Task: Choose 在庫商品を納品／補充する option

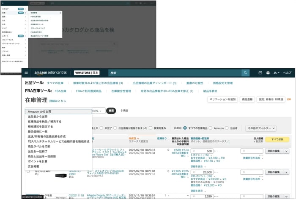Action: (x=58, y=122)
